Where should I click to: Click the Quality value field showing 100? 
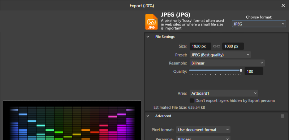tap(254, 71)
